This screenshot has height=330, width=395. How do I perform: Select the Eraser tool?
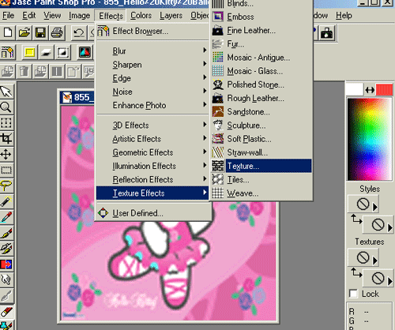point(6,312)
